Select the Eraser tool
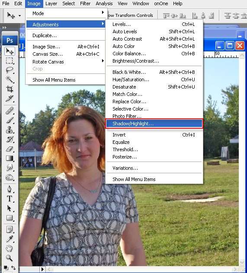Viewport: 247px width, 273px height. point(10,149)
